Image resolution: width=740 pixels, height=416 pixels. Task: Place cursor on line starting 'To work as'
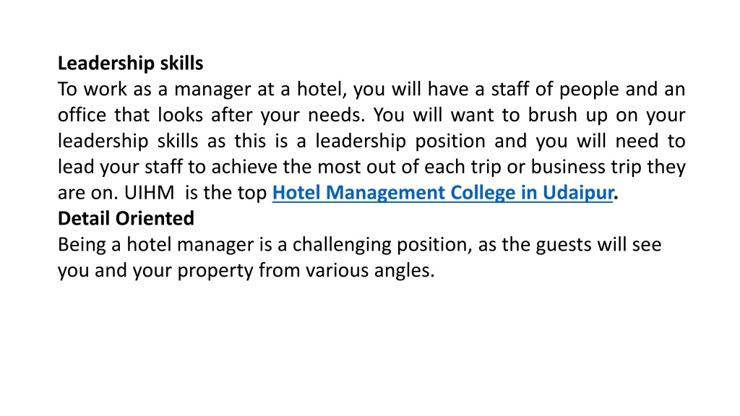click(371, 90)
